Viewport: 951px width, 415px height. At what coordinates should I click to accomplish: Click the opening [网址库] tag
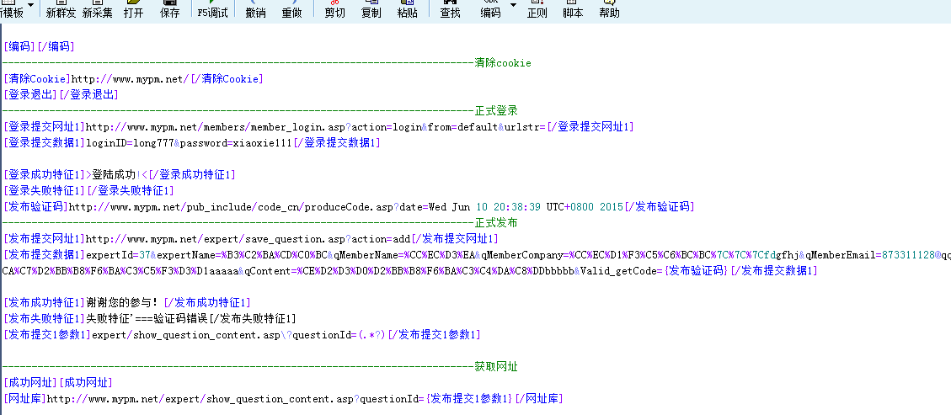(x=25, y=399)
